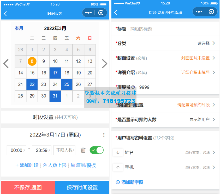This screenshot has width=221, height=195.
Task: Select date 26 in the calendar
Action: tap(79, 85)
